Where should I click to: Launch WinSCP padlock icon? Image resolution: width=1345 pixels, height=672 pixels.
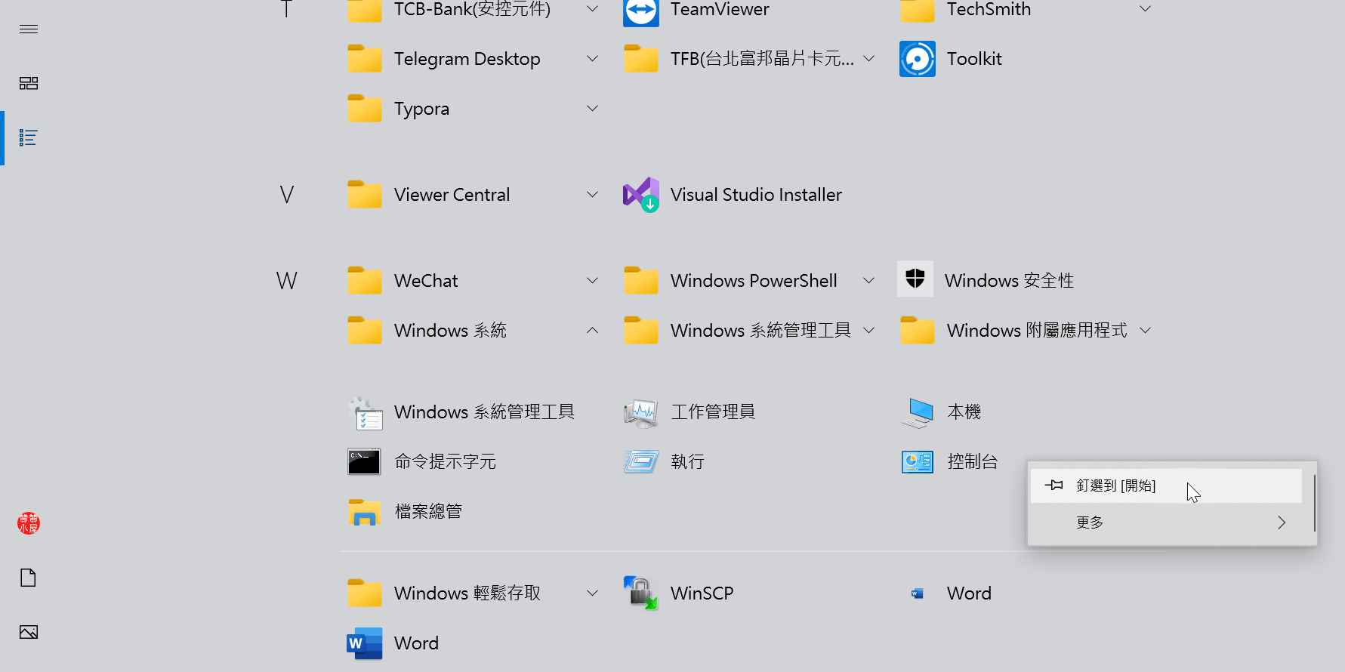pyautogui.click(x=641, y=593)
